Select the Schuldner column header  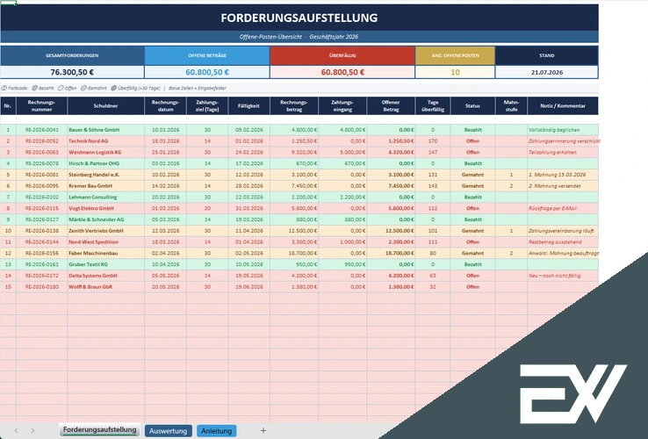point(105,106)
